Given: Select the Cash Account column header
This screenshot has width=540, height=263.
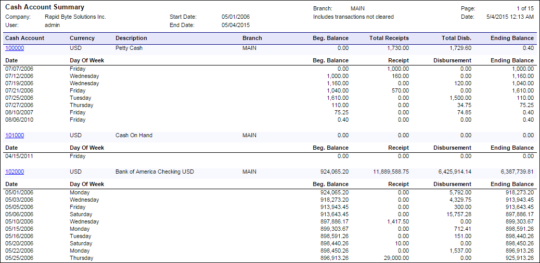Looking at the screenshot, I should 24,38.
